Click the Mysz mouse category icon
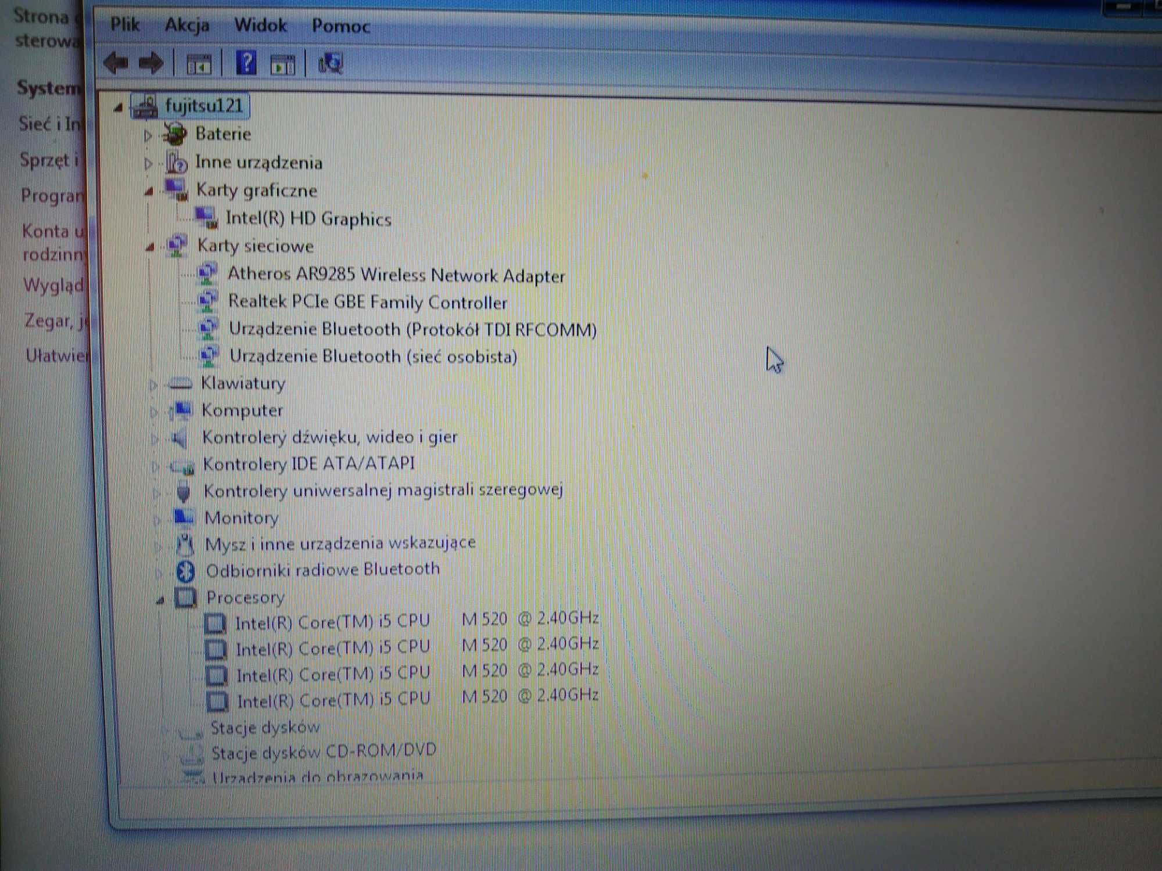The width and height of the screenshot is (1162, 871). (x=185, y=545)
